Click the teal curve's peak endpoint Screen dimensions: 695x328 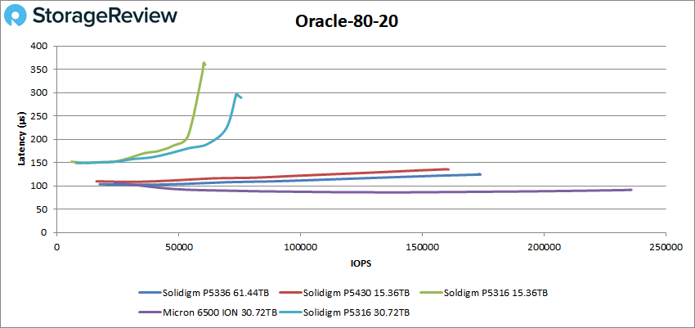237,94
